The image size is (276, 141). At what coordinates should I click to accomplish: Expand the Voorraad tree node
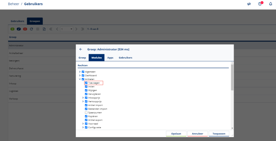coord(83,124)
